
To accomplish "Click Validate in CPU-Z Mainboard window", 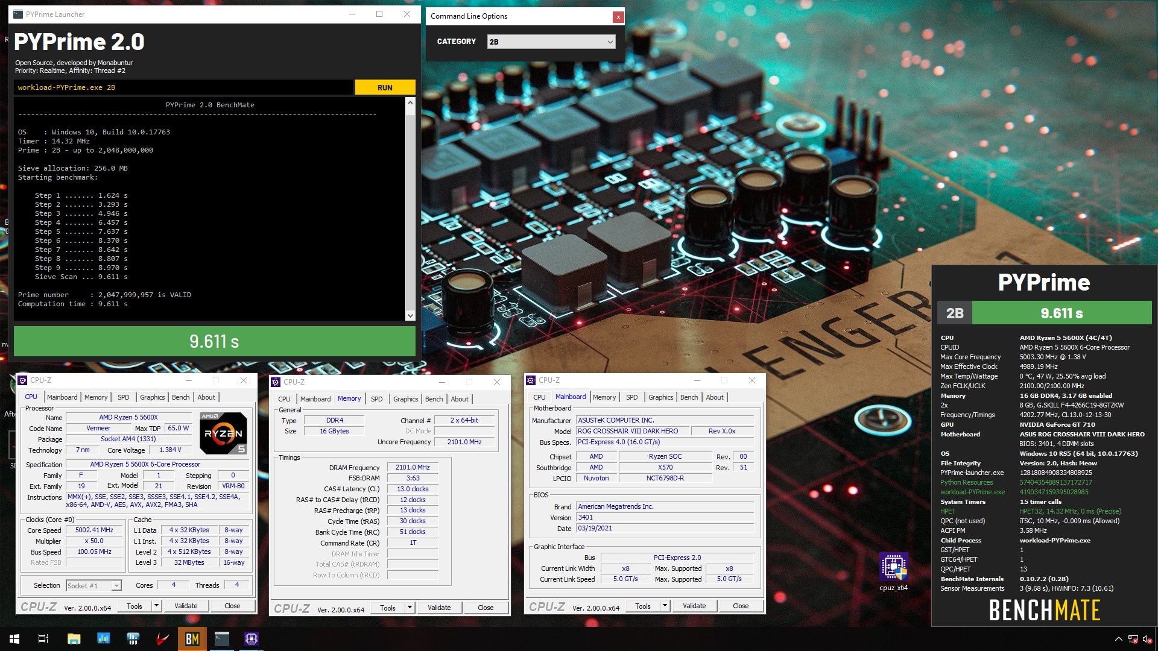I will click(x=694, y=606).
